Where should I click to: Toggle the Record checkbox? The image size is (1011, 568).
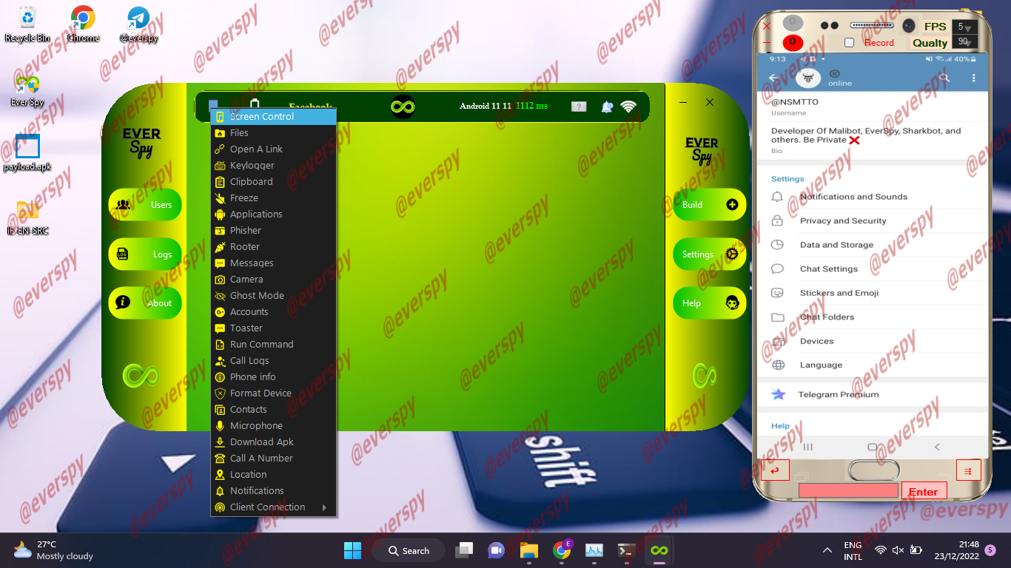point(850,43)
